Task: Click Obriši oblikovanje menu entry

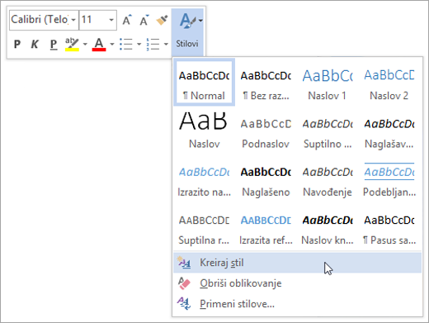Action: point(297,283)
